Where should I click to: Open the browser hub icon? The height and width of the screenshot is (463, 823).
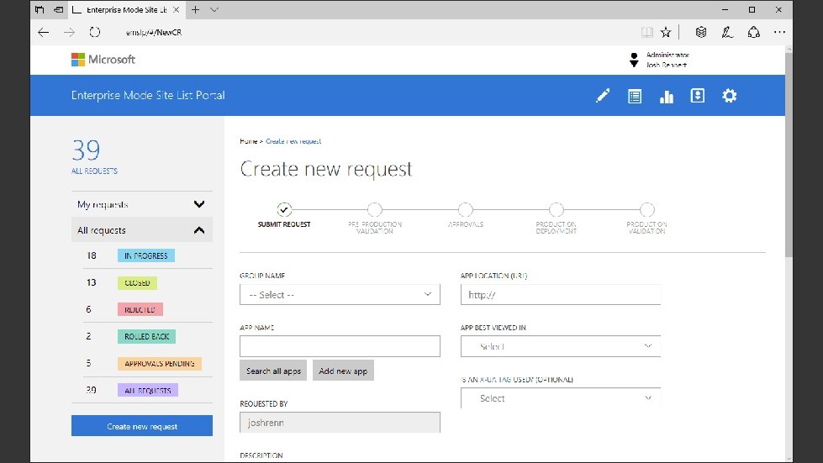(701, 32)
